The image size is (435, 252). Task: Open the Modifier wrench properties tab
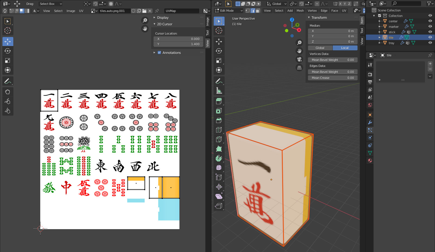click(x=370, y=122)
